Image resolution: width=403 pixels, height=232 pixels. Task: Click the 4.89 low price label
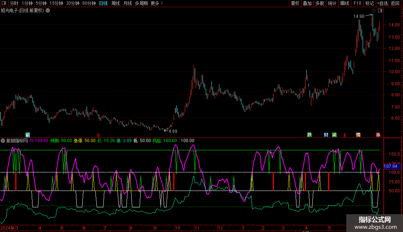click(x=173, y=131)
